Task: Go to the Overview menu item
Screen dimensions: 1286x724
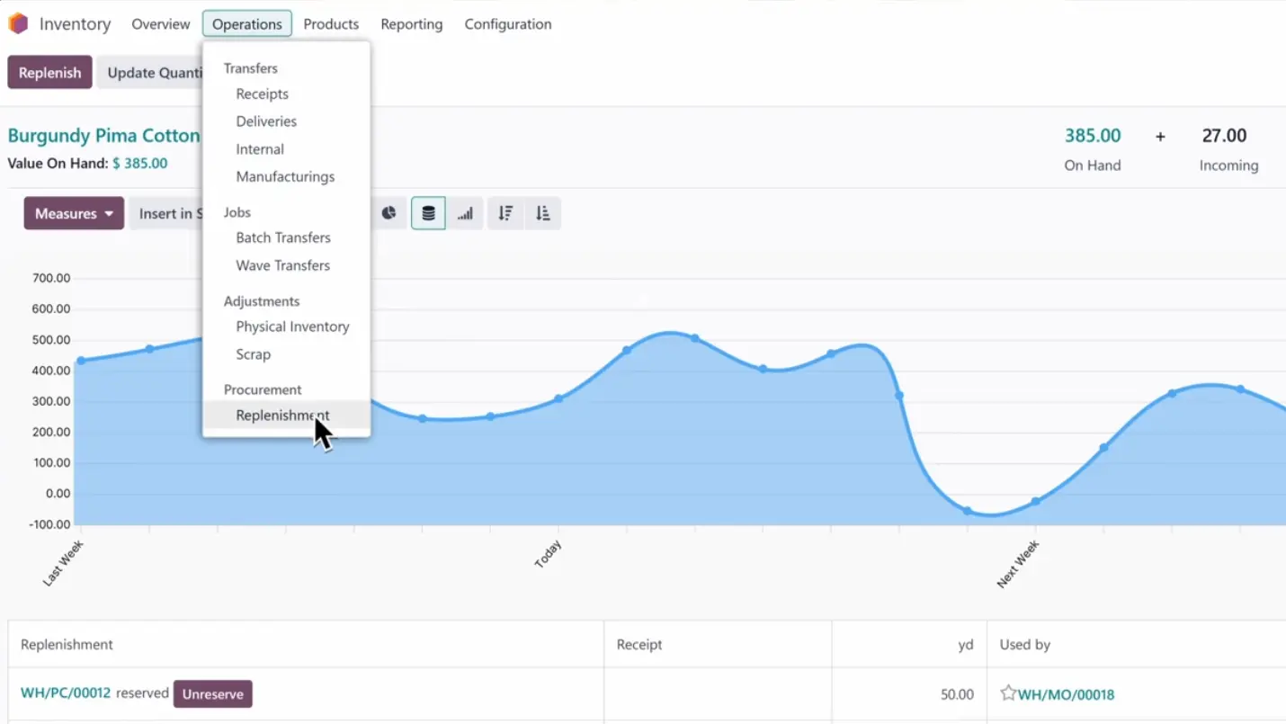Action: [161, 24]
